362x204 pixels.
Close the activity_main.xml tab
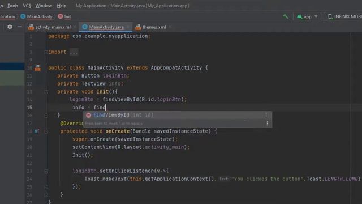[x=75, y=27]
